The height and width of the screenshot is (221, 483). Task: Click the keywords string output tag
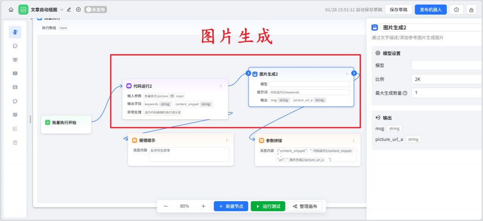158,104
